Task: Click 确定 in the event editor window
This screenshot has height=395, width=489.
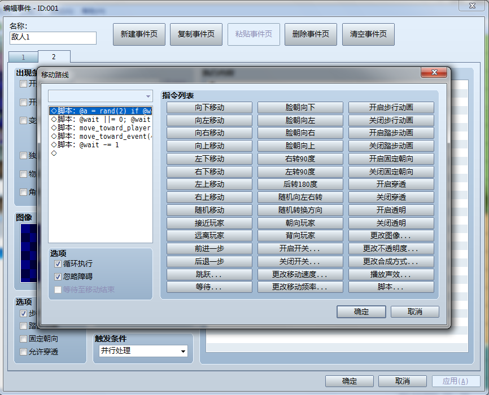Action: pos(350,381)
